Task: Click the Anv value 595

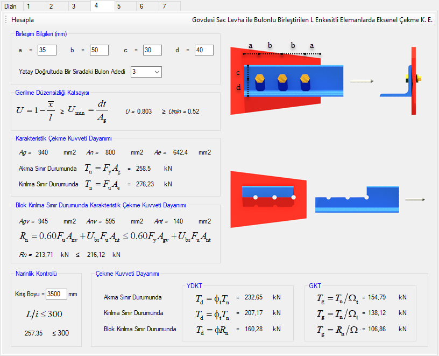Action: pyautogui.click(x=110, y=221)
